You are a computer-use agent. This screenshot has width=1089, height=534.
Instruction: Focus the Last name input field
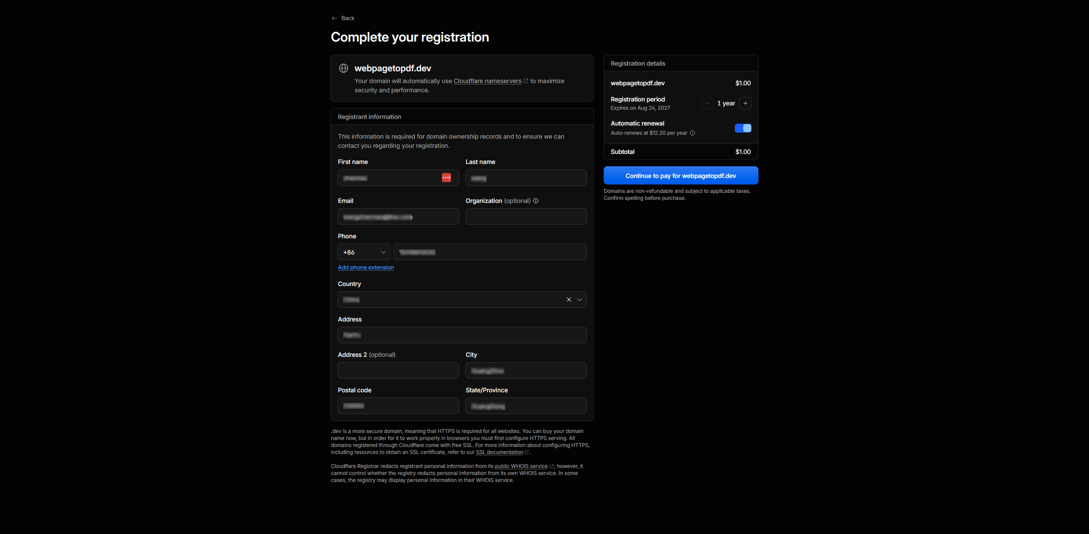pyautogui.click(x=526, y=178)
